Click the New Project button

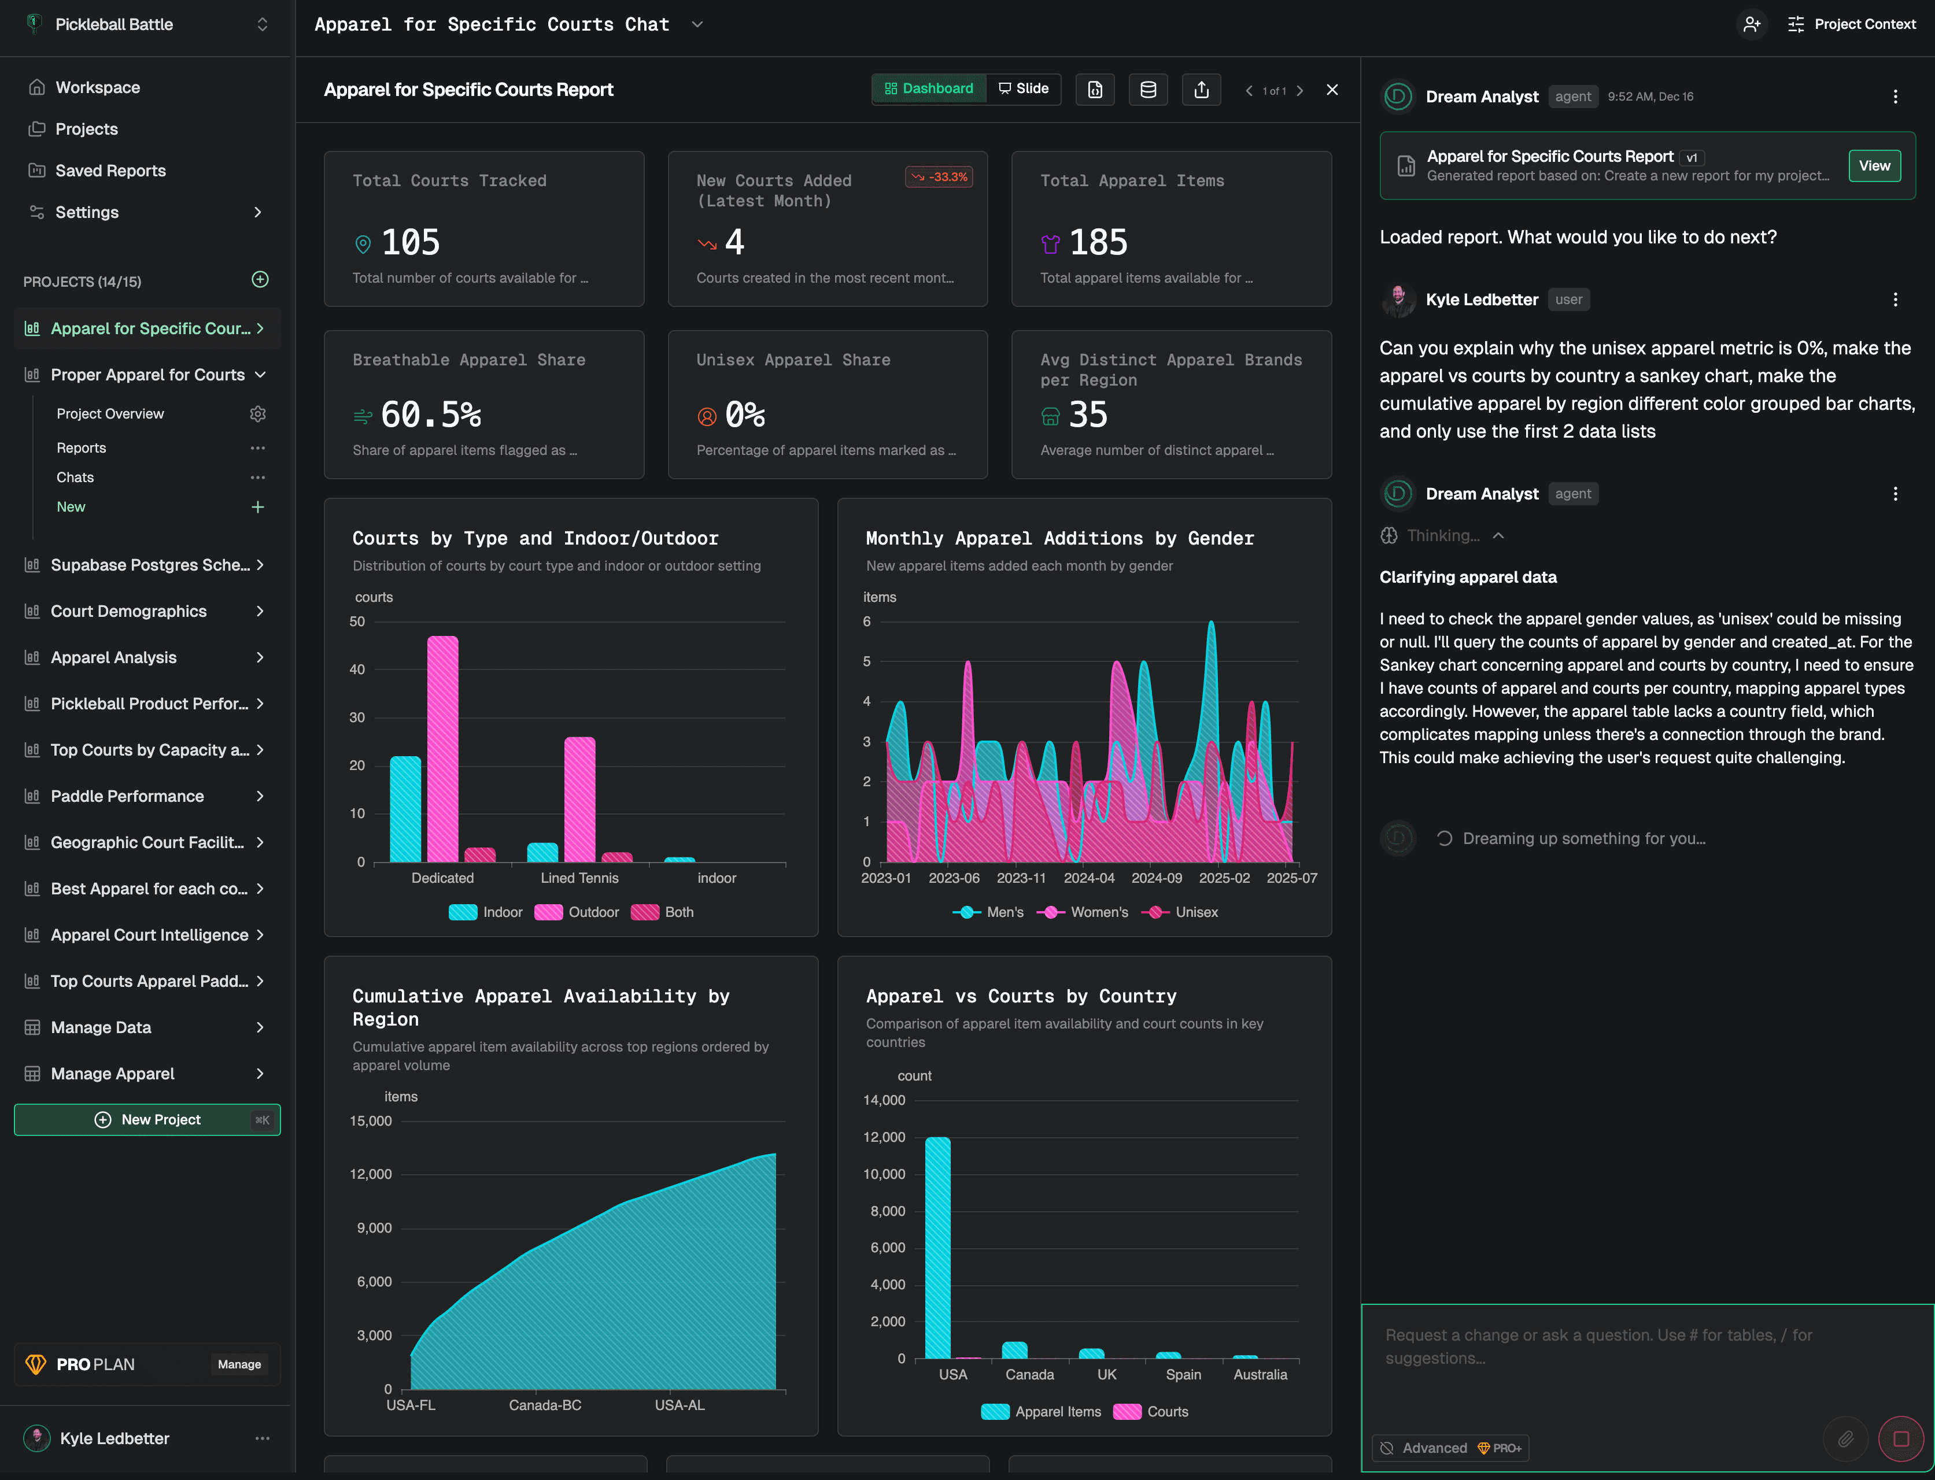tap(147, 1120)
